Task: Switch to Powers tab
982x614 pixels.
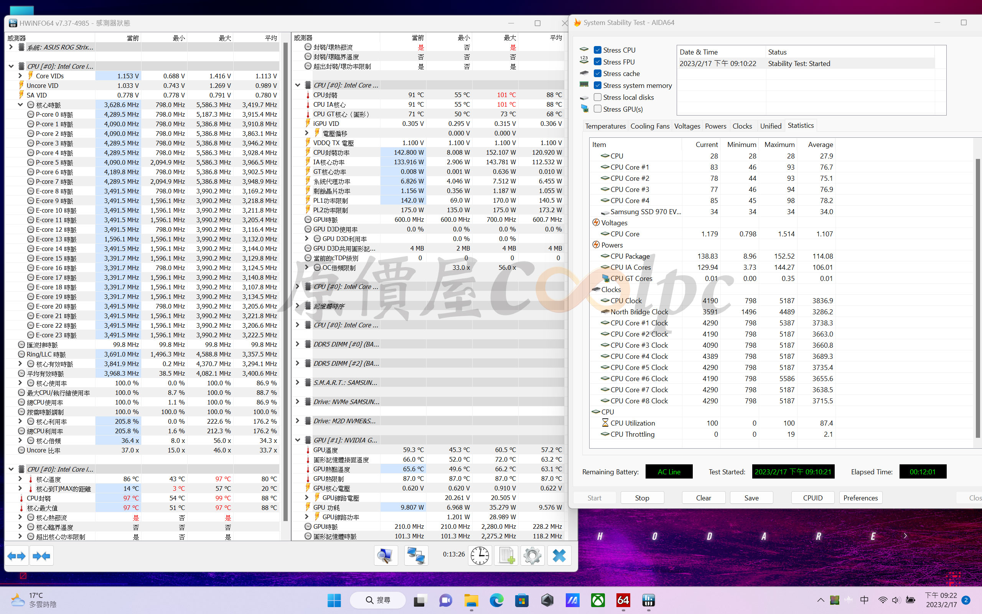Action: (715, 126)
